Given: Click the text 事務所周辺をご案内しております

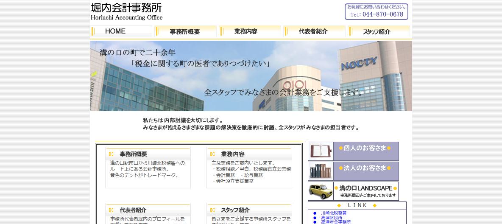Looking at the screenshot, I should (368, 195).
